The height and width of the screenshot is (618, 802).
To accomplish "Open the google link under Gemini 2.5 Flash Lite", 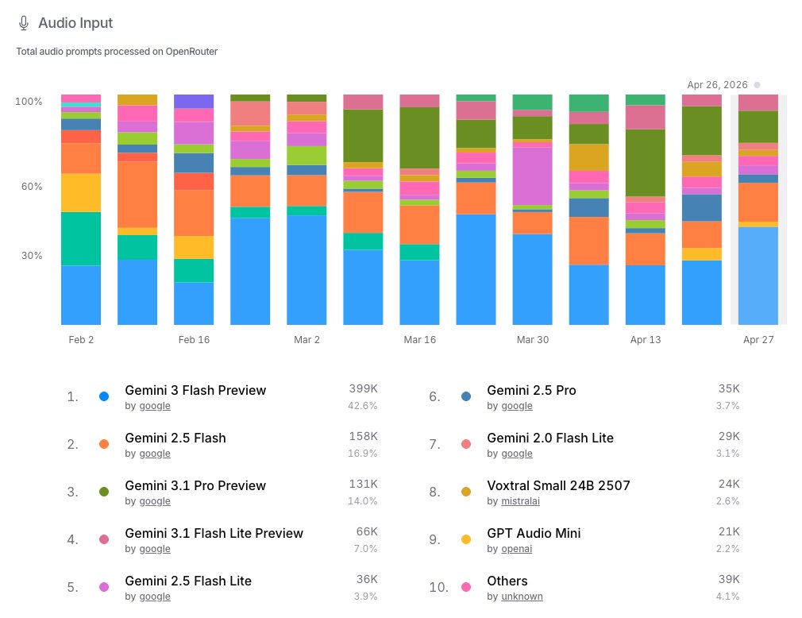I will pos(155,596).
